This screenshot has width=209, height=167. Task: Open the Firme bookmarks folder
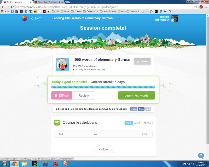[x=65, y=11]
